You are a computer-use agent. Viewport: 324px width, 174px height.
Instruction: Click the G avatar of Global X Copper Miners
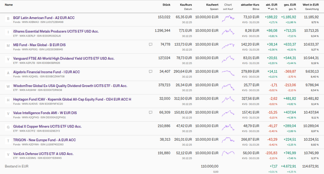(8, 127)
